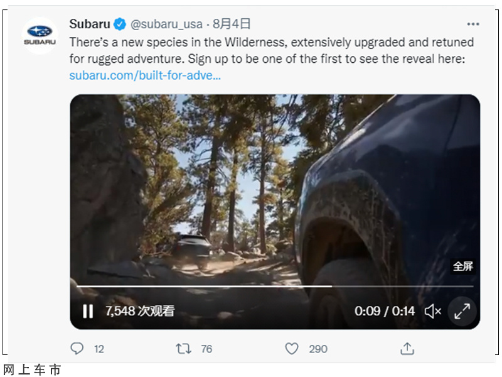Viewport: 502px width, 377px height.
Task: Expand the video with the diagonal arrows icon
Action: pos(462,311)
